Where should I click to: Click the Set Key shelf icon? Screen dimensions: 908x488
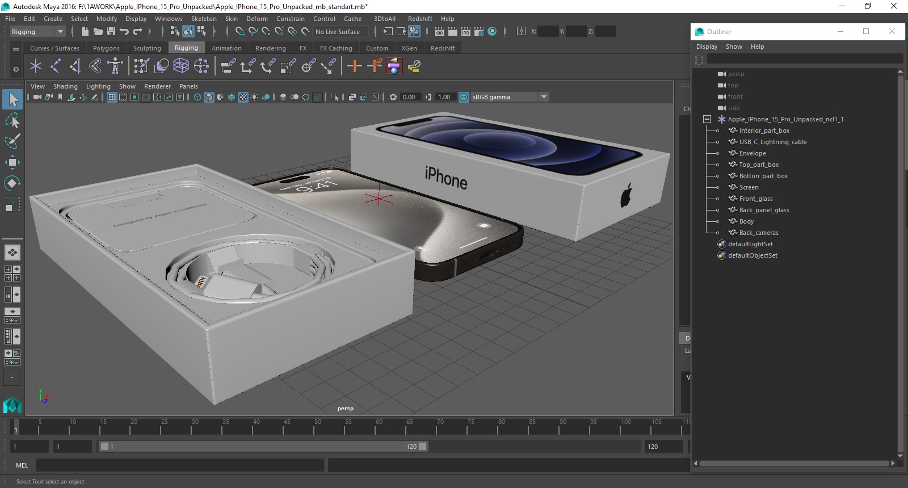point(354,66)
